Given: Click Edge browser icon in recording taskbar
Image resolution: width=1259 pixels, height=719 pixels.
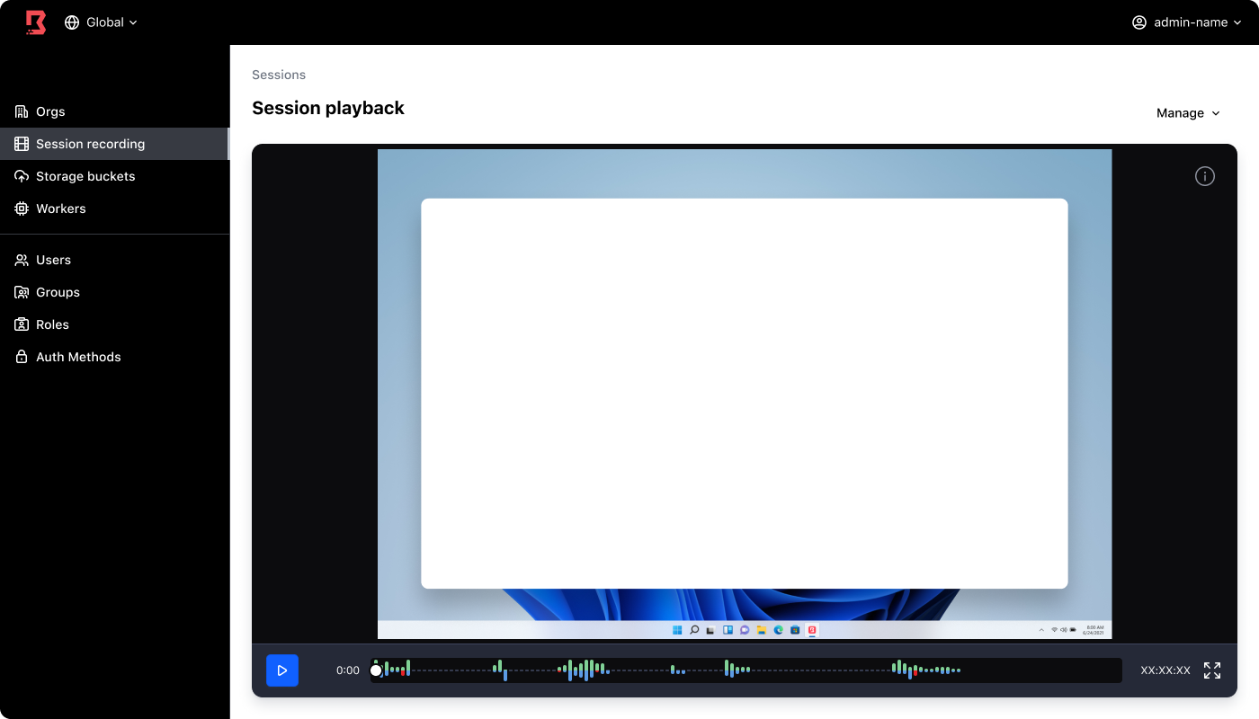Looking at the screenshot, I should click(x=778, y=630).
